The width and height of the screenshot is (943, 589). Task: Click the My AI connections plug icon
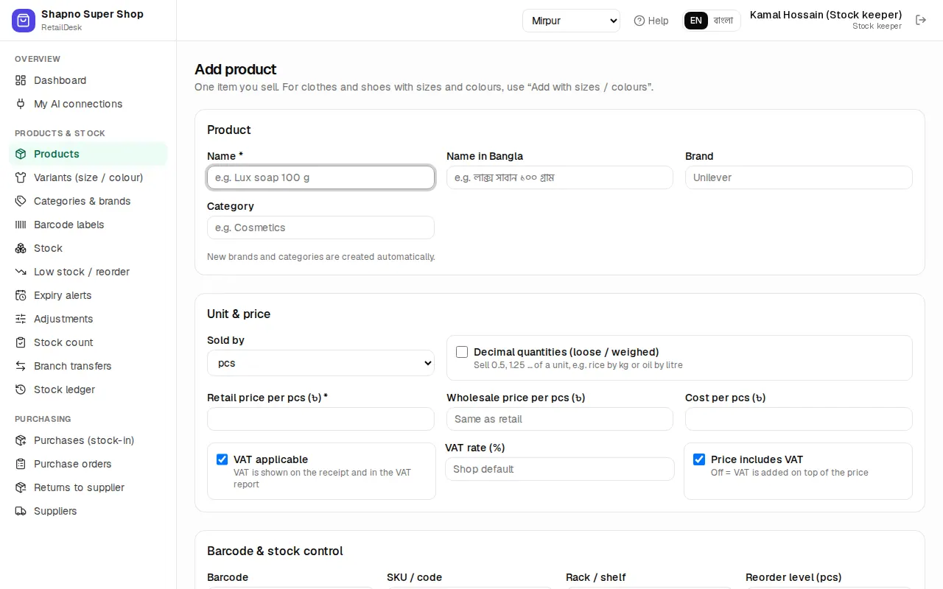[x=21, y=104]
